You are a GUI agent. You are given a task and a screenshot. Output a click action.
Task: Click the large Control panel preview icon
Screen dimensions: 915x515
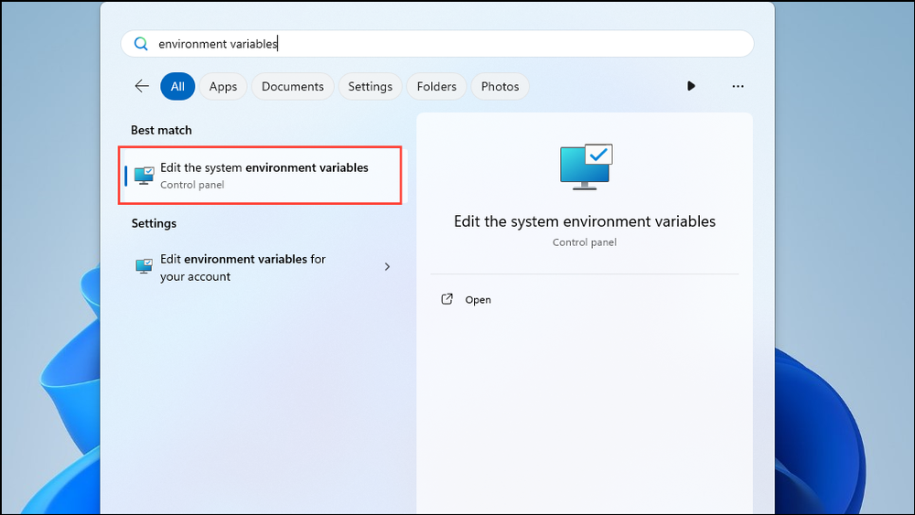(x=586, y=166)
